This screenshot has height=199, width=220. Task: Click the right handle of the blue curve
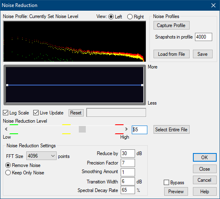[142, 85]
